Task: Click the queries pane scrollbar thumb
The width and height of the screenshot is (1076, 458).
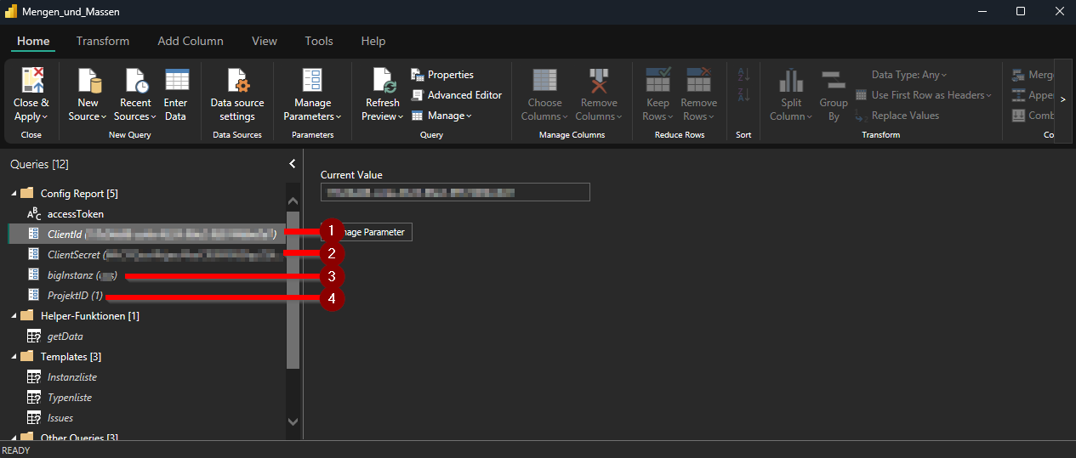Action: (x=293, y=289)
